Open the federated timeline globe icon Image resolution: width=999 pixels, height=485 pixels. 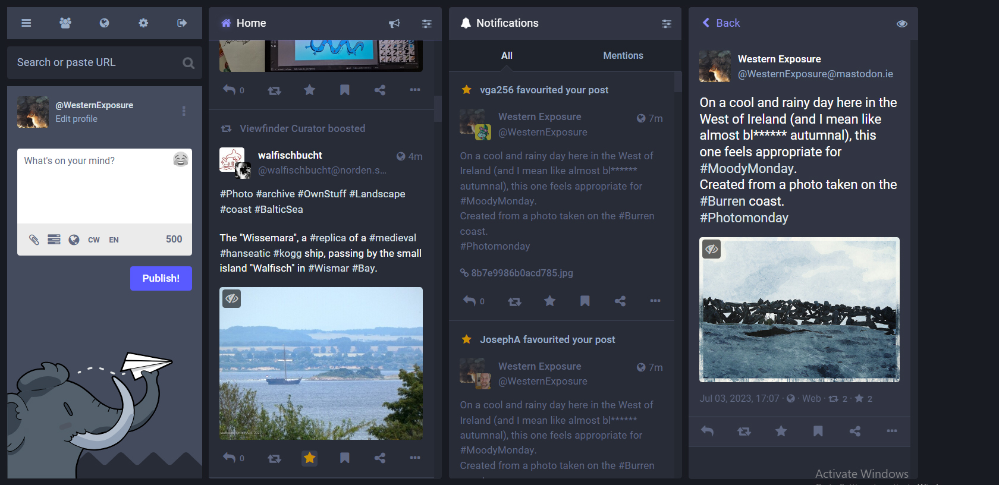104,23
